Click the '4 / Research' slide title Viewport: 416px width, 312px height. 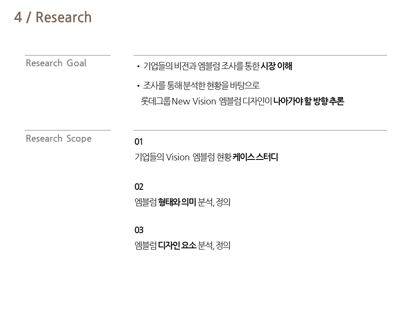click(53, 17)
